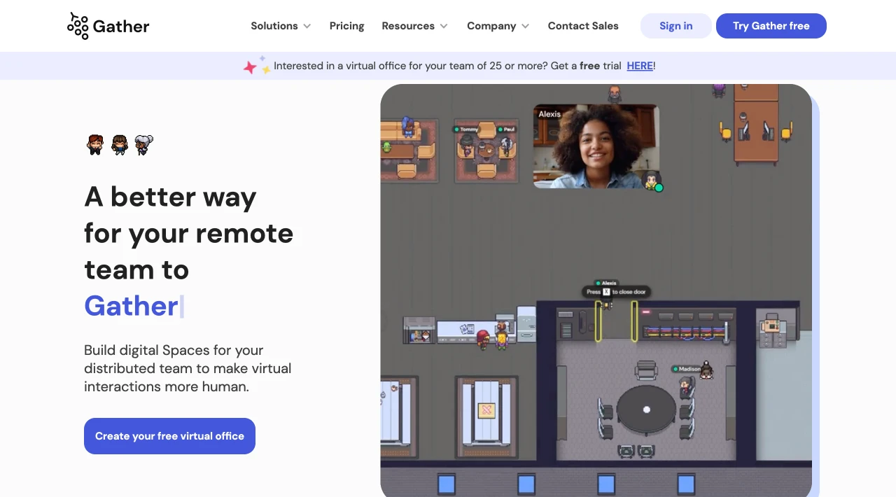
Task: Expand the Solutions dropdown chevron
Action: pyautogui.click(x=307, y=26)
